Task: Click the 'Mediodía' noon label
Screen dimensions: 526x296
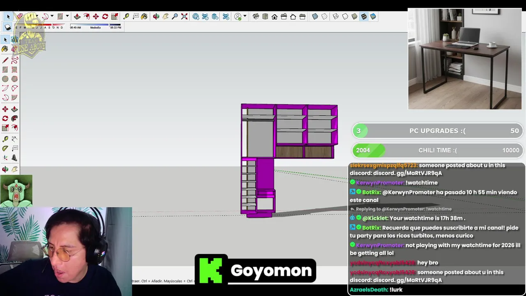Action: (95, 28)
